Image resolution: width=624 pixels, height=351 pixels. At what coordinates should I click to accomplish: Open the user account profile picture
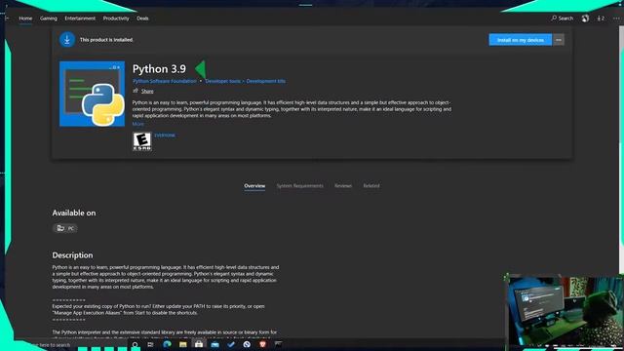click(585, 19)
